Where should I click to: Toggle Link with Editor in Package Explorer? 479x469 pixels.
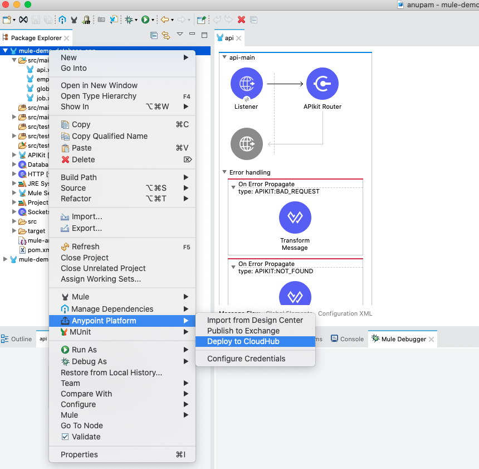[x=165, y=36]
